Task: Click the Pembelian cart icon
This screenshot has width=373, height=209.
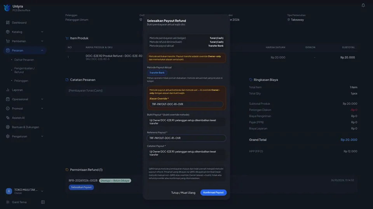Action: [x=8, y=41]
